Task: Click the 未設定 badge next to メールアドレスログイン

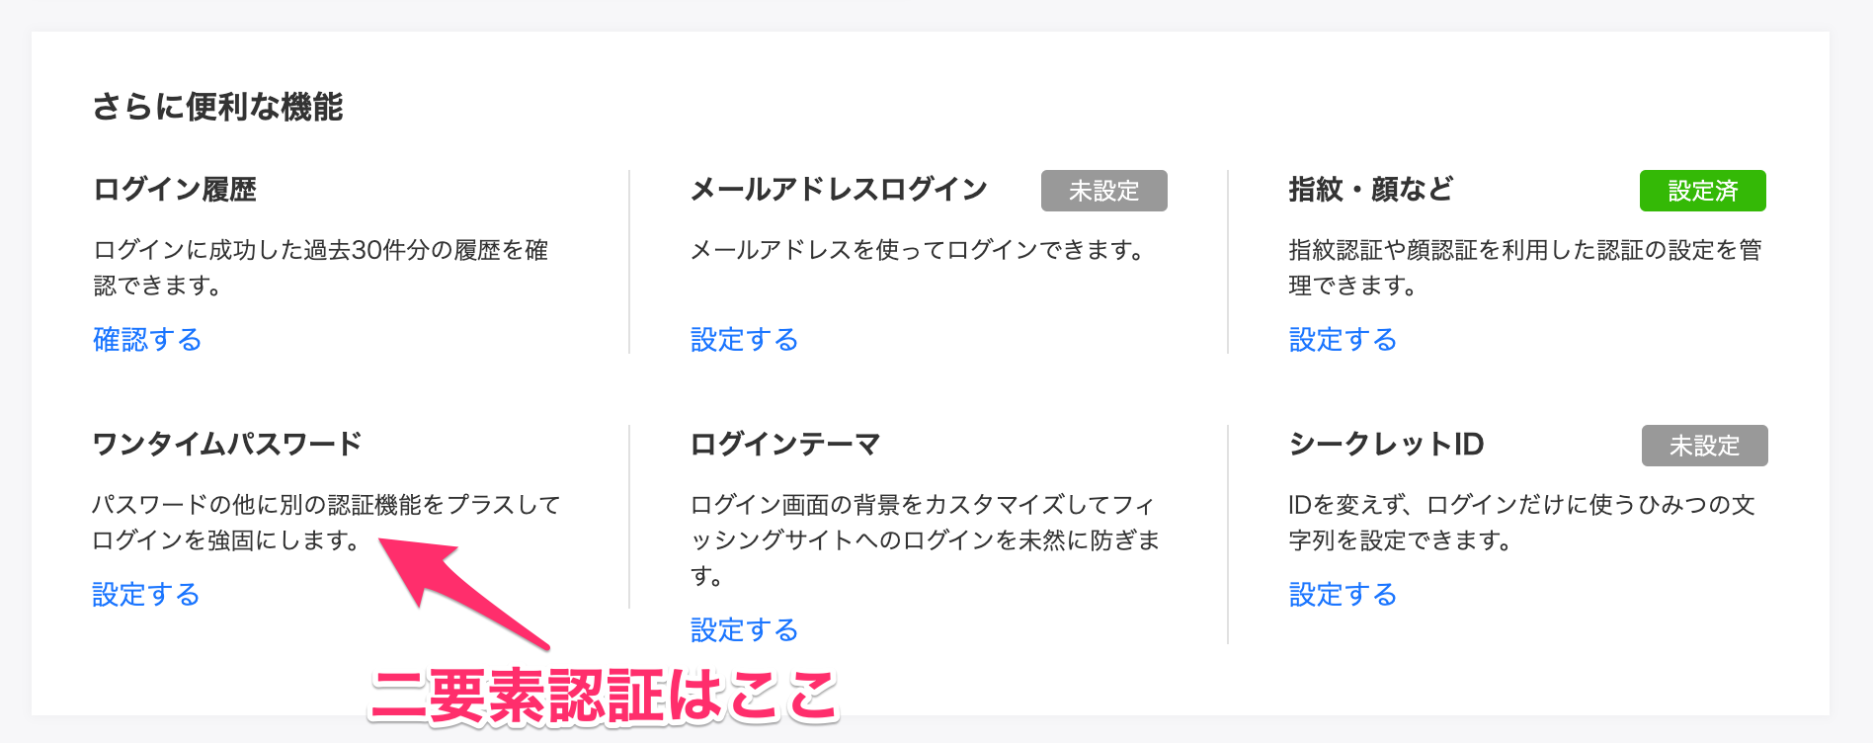Action: (1105, 190)
